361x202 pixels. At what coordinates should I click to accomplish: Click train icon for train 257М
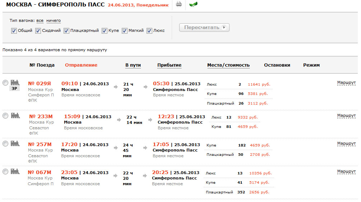15,143
